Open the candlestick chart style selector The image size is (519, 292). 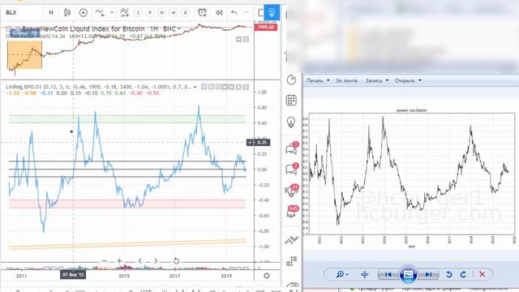[x=67, y=13]
